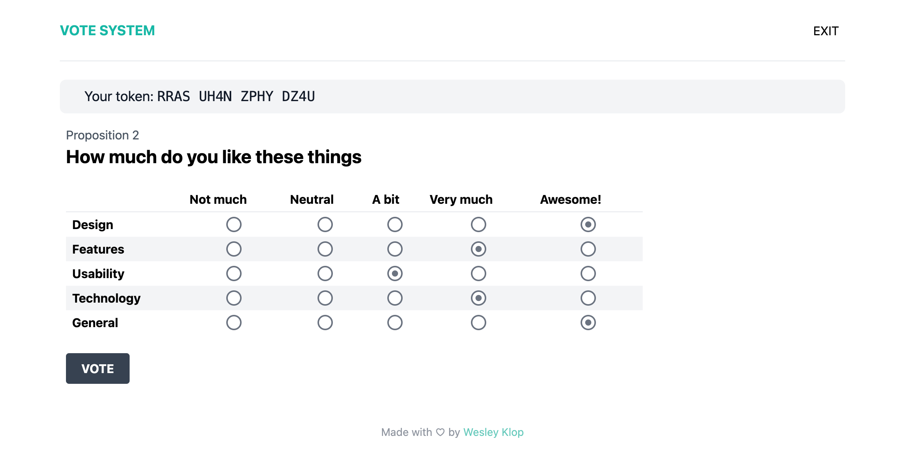Image resolution: width=905 pixels, height=452 pixels.
Task: Rate General as A bit
Action: click(395, 323)
